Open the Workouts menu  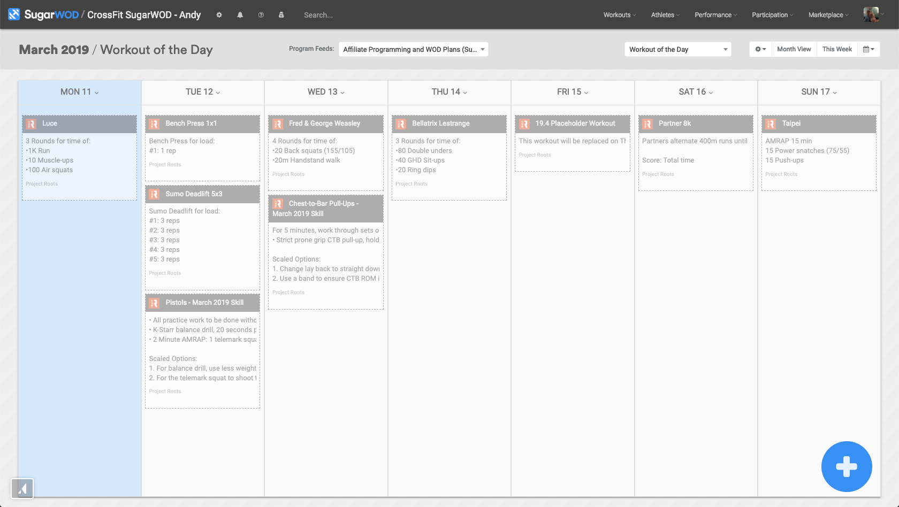tap(619, 15)
